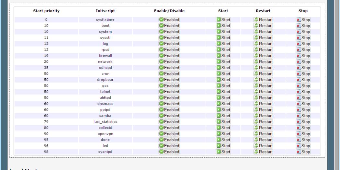Click green start icon for network
340x170 pixels.
click(219, 62)
